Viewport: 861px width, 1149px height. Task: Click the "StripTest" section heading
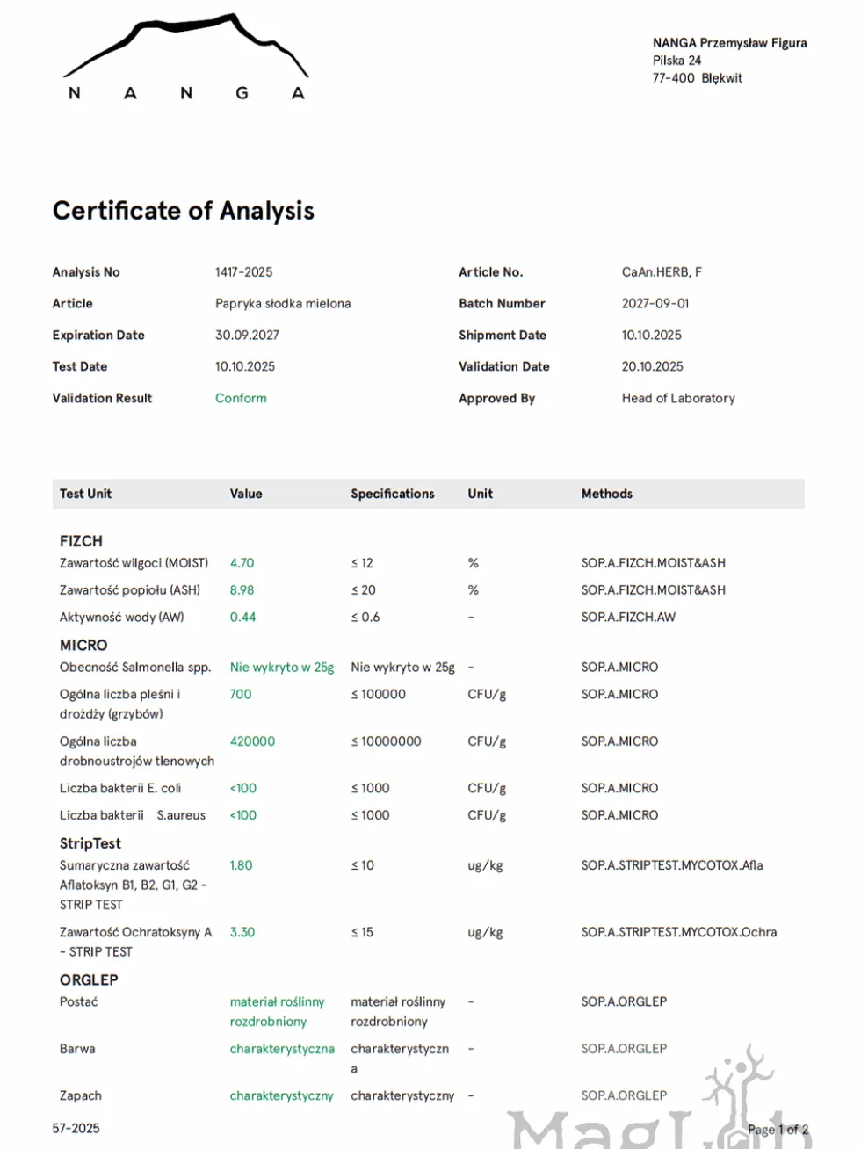(90, 844)
